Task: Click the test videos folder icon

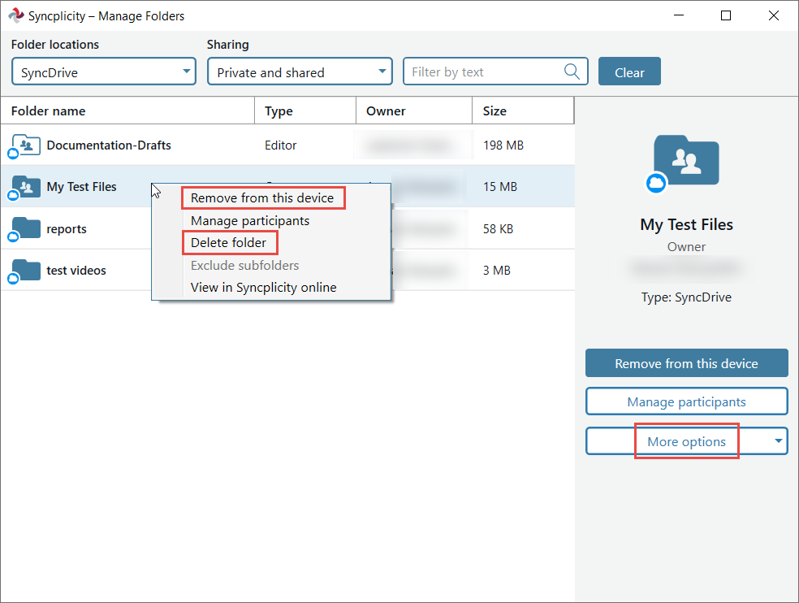Action: (24, 271)
